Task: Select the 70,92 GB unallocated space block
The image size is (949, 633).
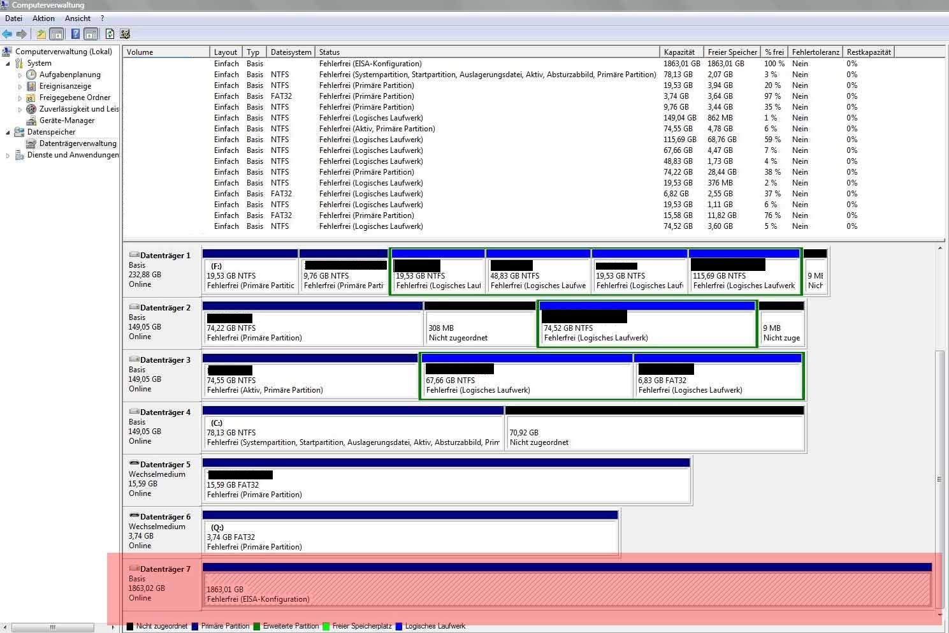Action: [655, 428]
